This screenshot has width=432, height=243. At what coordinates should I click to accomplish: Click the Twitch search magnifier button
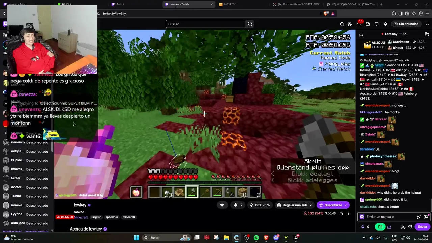click(x=250, y=24)
